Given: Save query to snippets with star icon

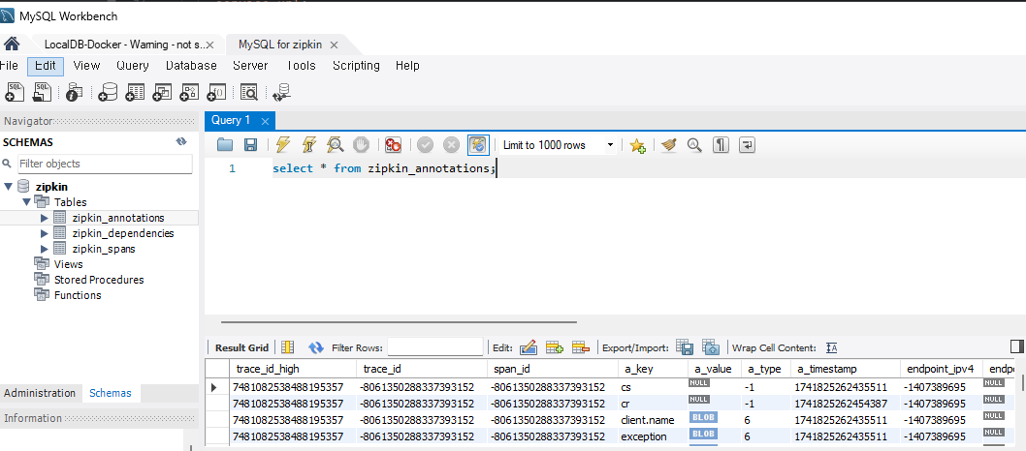Looking at the screenshot, I should point(637,145).
